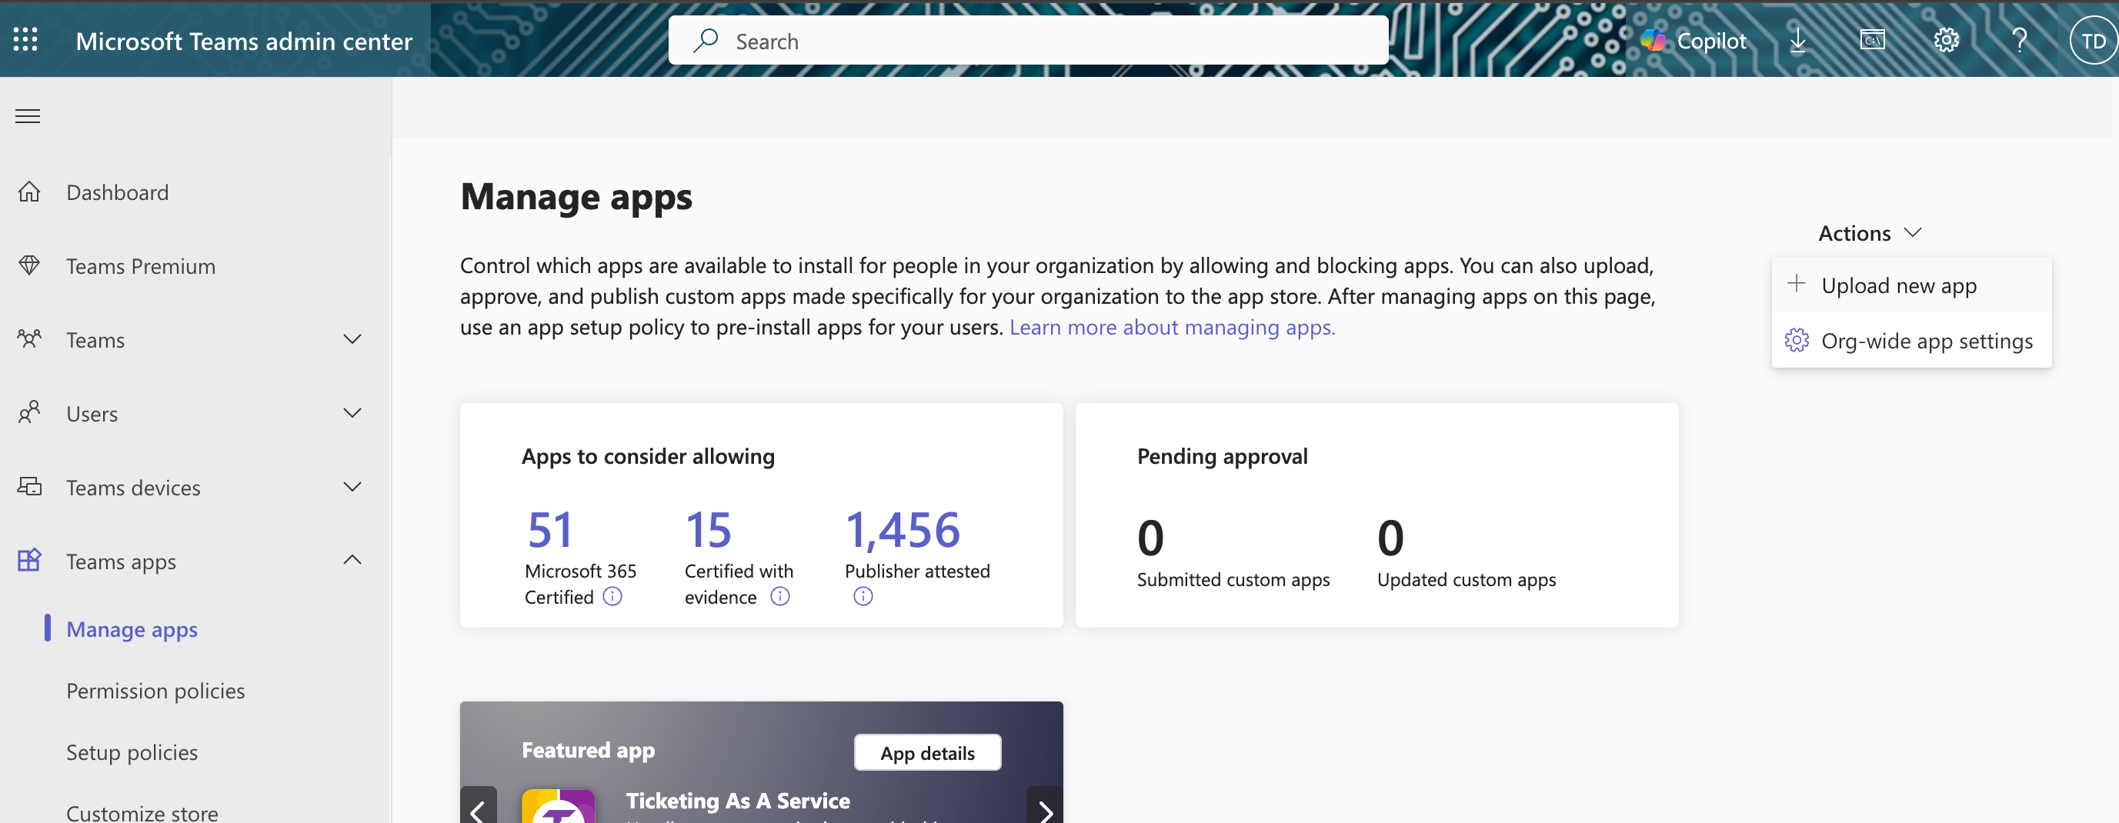This screenshot has height=823, width=2119.
Task: Open the settings gear in header
Action: point(1946,40)
